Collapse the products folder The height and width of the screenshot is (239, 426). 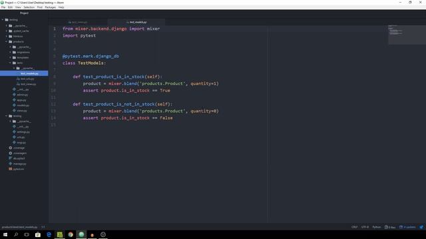[x=7, y=41]
